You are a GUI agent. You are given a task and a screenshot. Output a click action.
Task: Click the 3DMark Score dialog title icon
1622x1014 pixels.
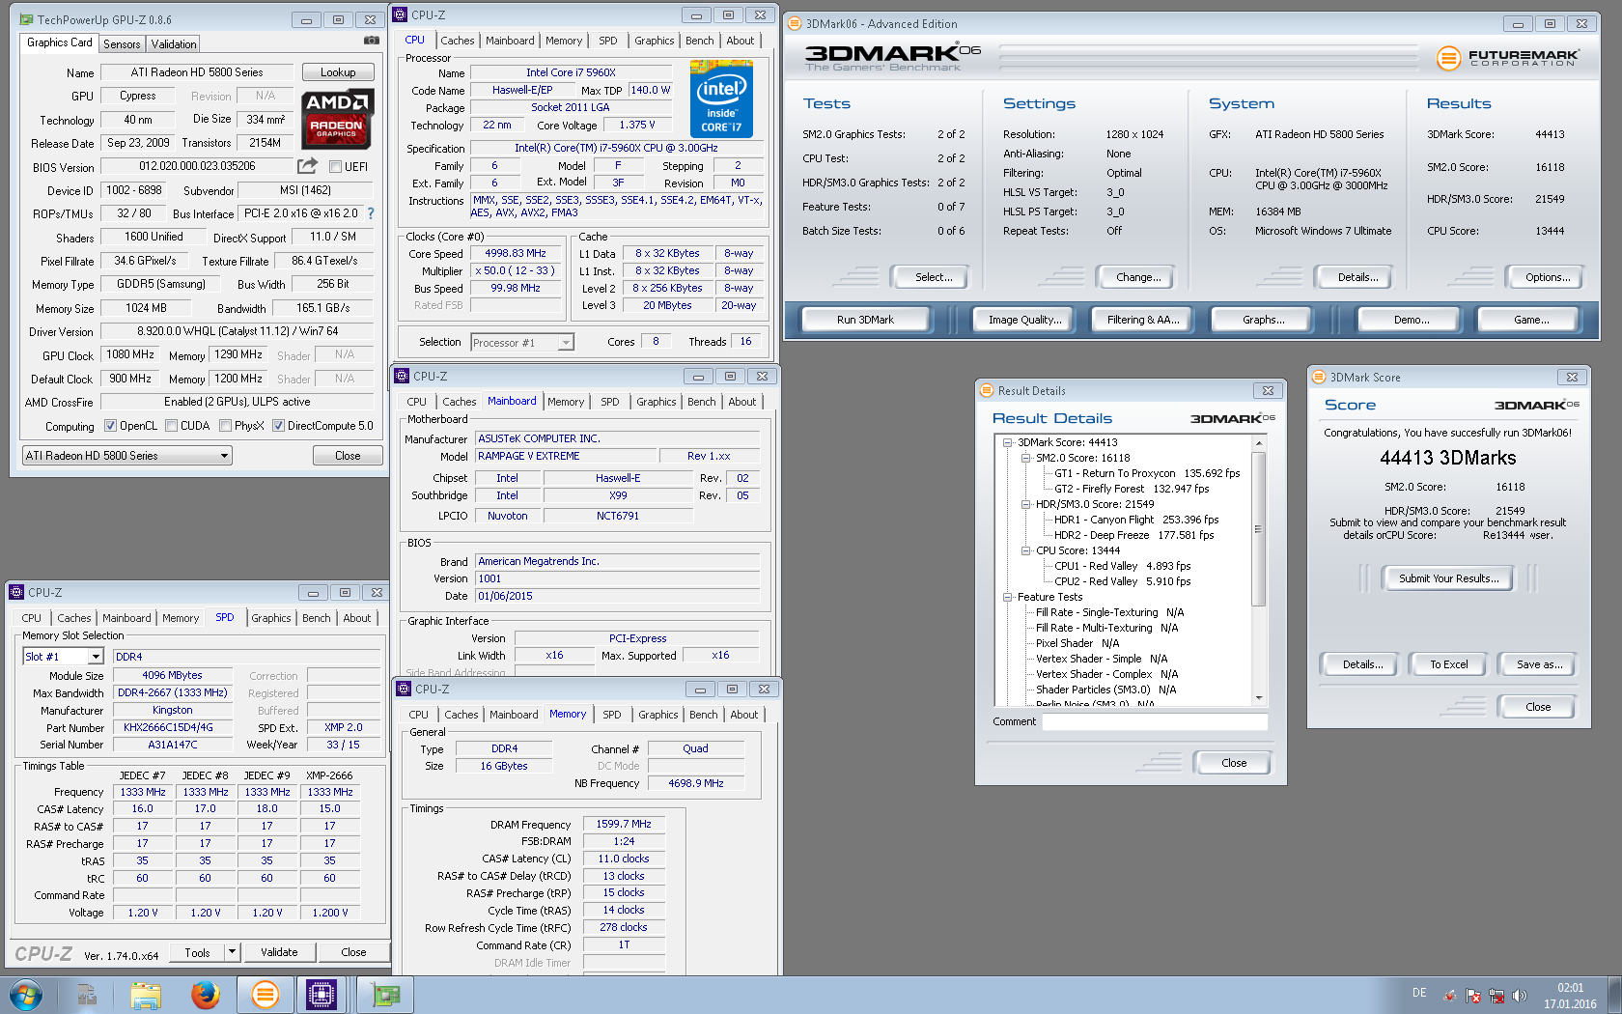pos(1319,378)
